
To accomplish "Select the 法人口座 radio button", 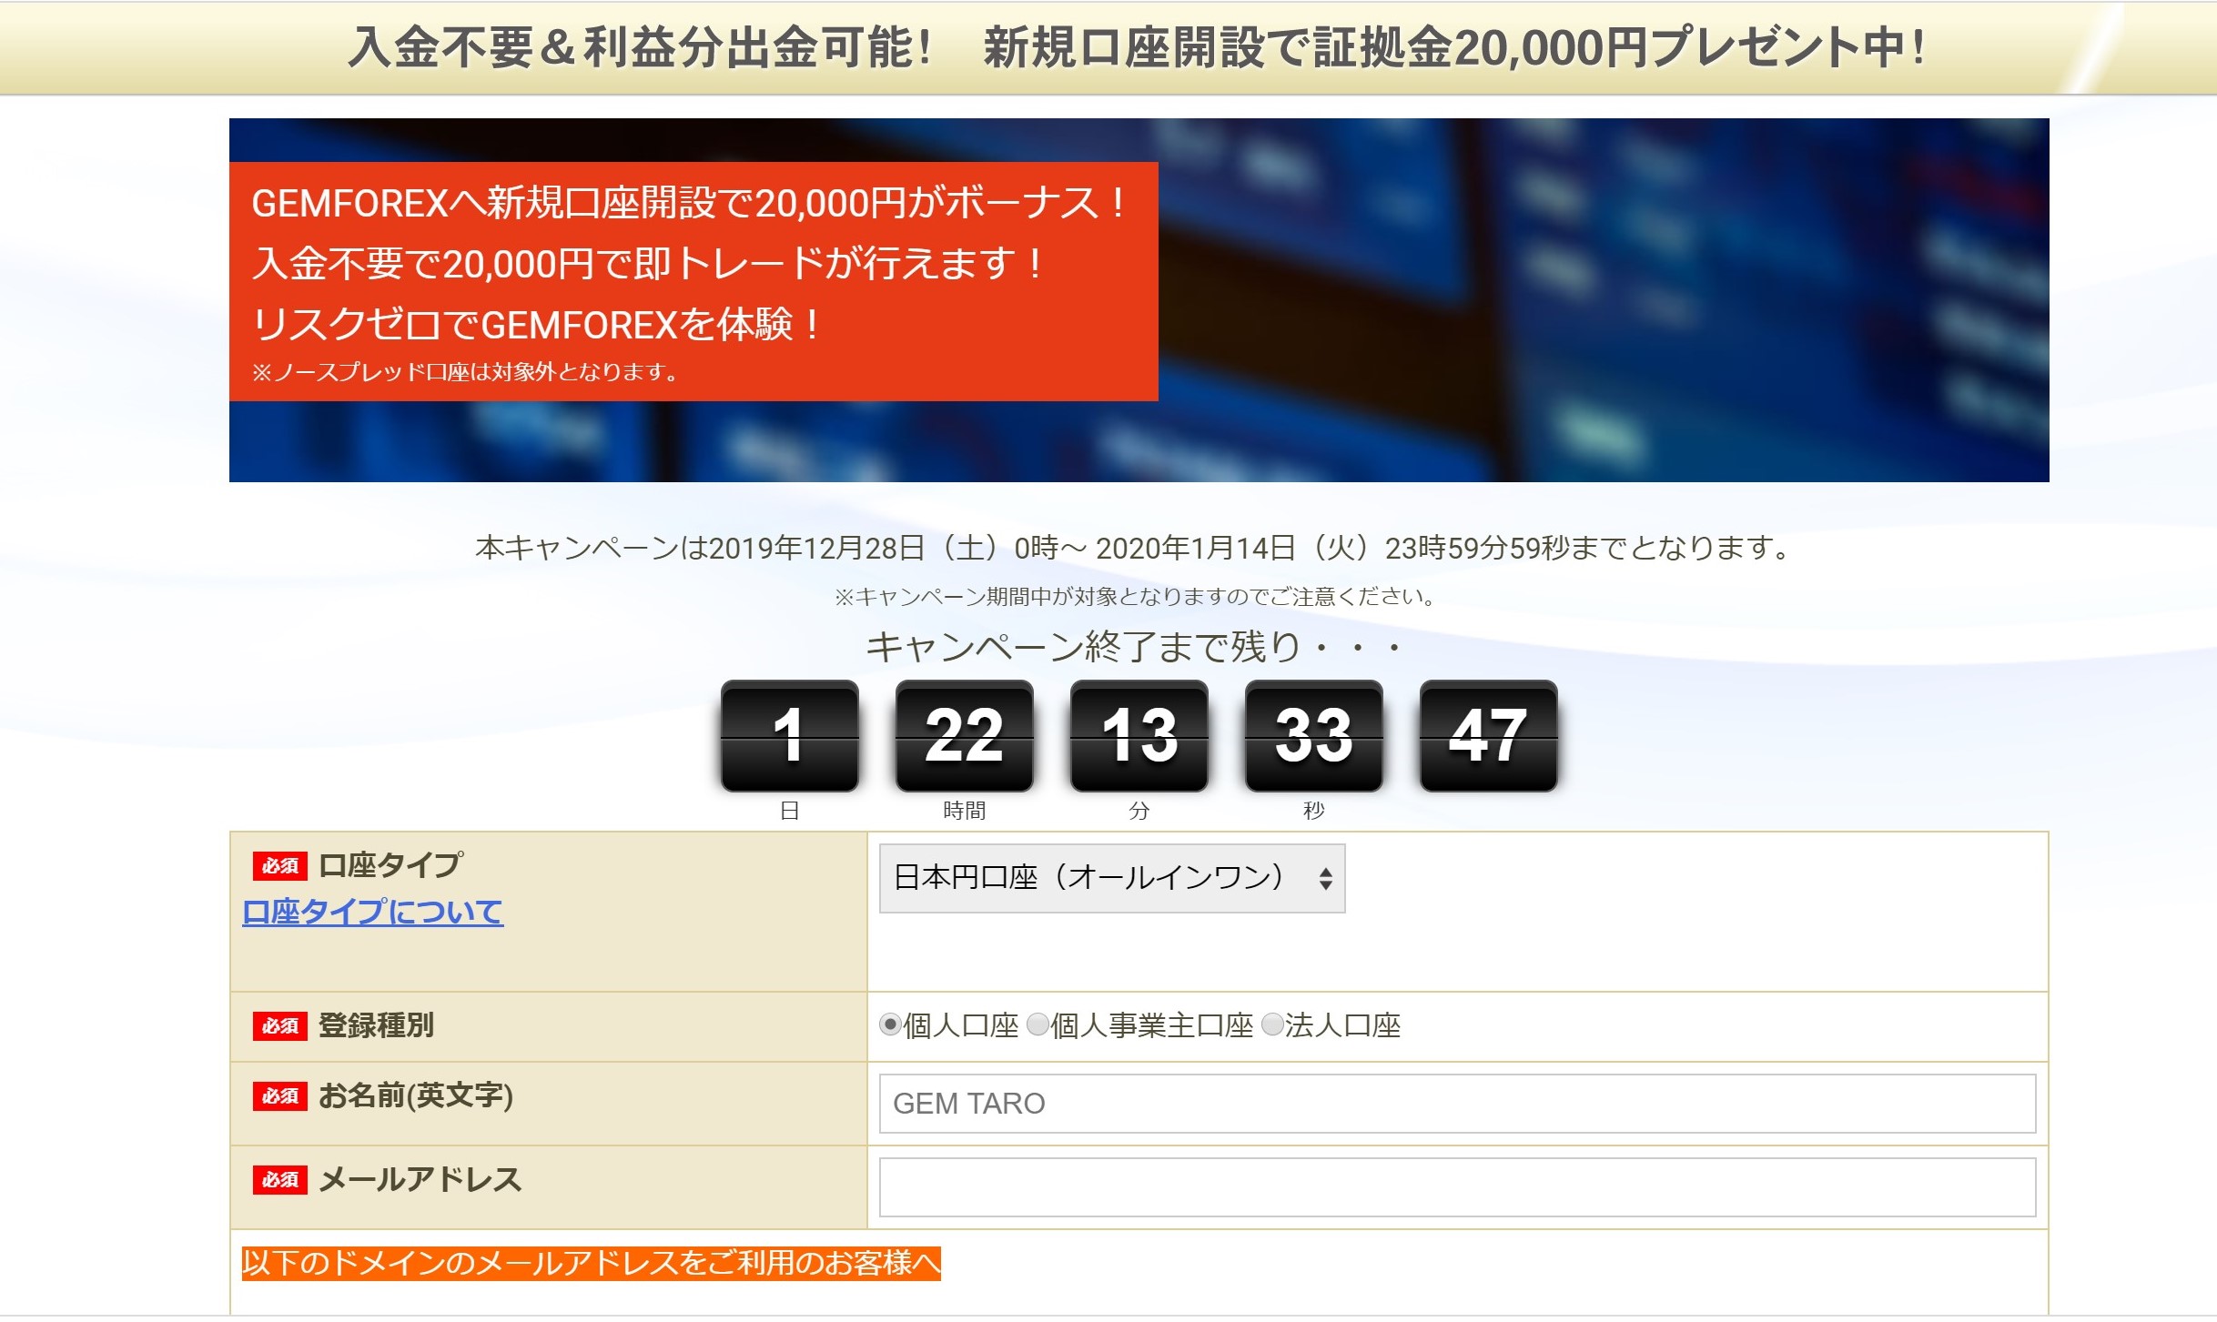I will tap(1272, 1025).
